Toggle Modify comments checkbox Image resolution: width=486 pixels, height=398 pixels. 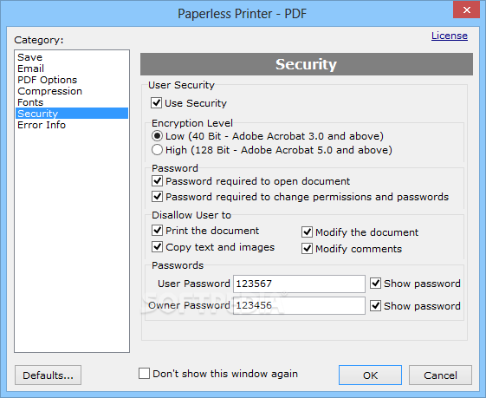click(308, 249)
